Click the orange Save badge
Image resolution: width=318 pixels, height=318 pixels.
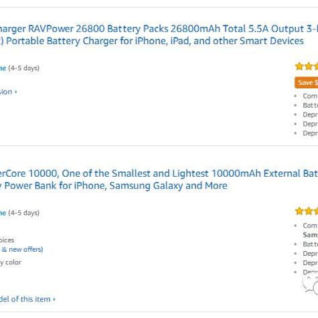pyautogui.click(x=307, y=82)
